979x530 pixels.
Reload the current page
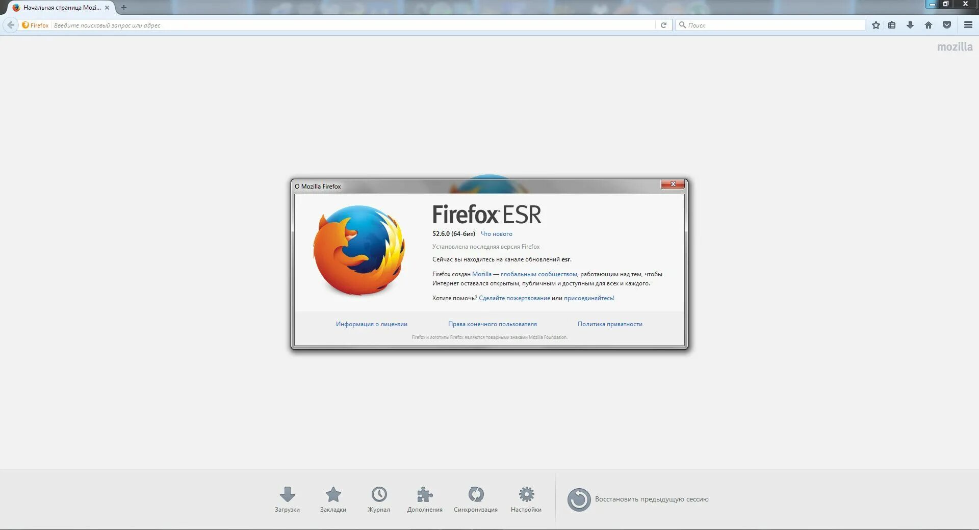(663, 25)
